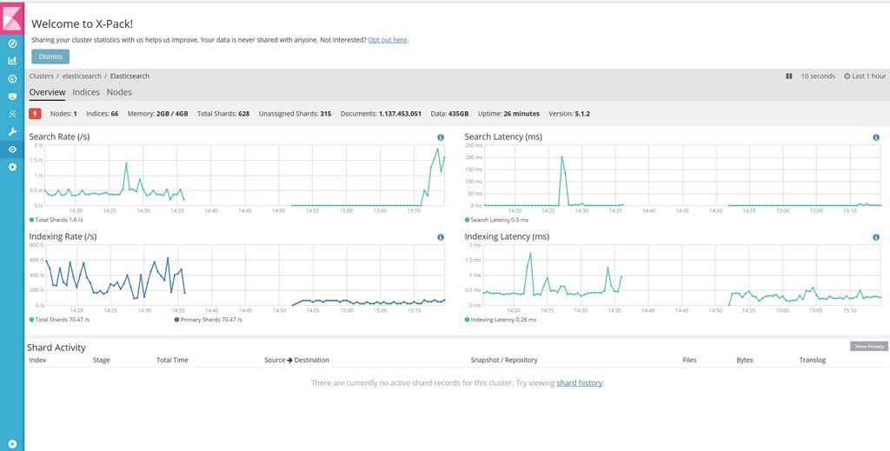This screenshot has width=890, height=451.
Task: Open the Last 1 hour time picker
Action: coord(865,76)
